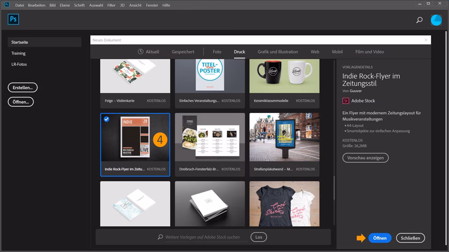Click the Photoshop logo on the start page
This screenshot has width=449, height=252.
pyautogui.click(x=13, y=20)
